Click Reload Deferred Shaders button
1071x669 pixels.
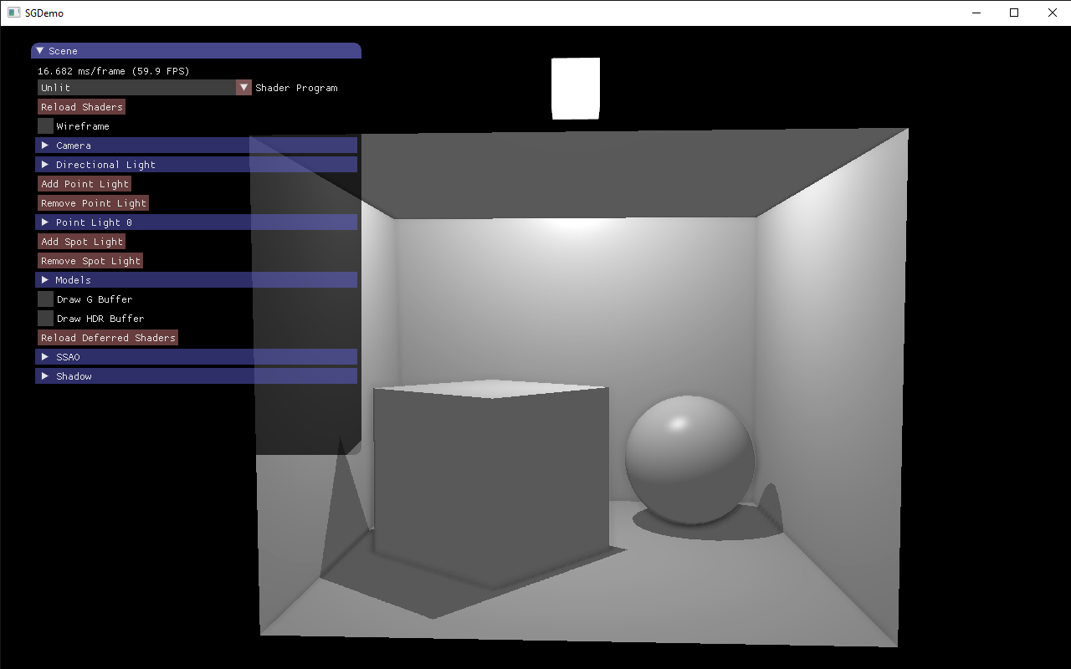point(108,338)
